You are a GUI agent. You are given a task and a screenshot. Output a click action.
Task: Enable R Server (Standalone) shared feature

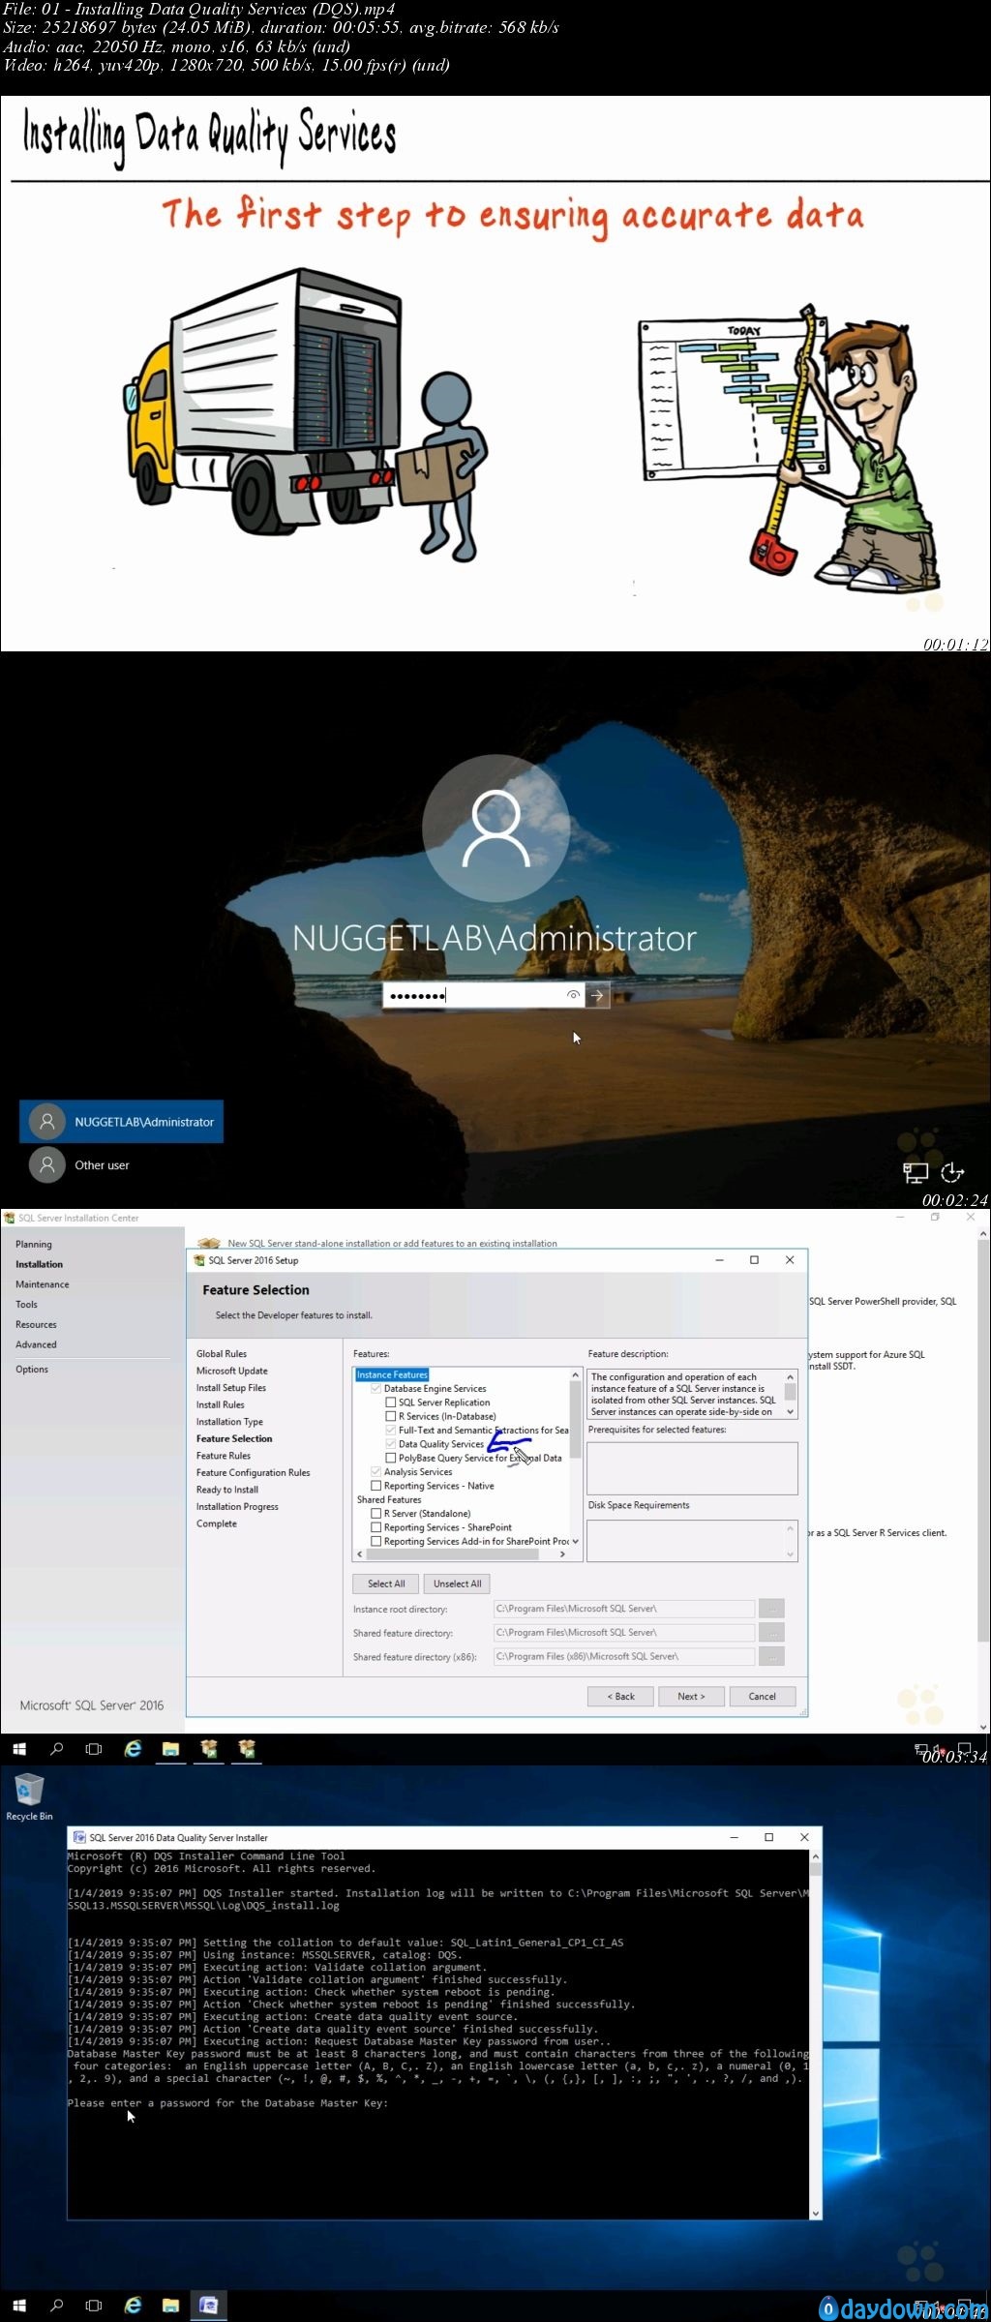(x=376, y=1514)
